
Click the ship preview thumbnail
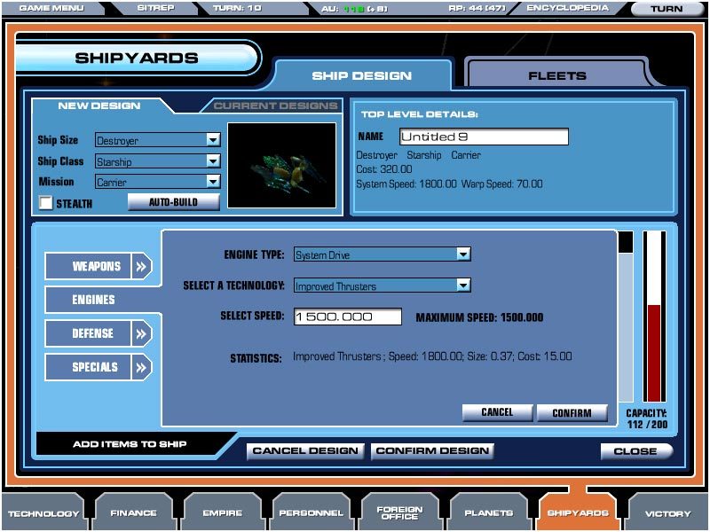[x=282, y=165]
